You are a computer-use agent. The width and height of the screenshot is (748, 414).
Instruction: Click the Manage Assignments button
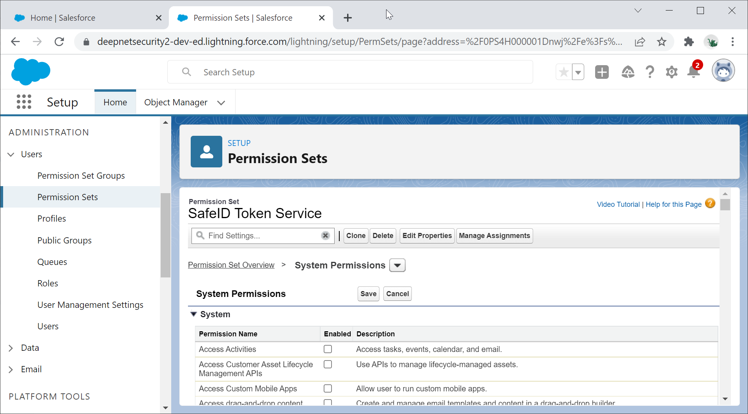(494, 236)
